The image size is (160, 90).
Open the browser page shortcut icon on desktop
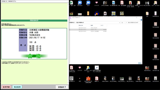97,67
